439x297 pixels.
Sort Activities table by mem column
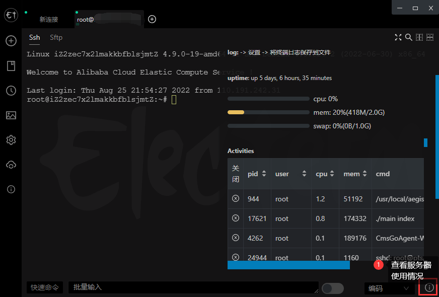click(x=355, y=174)
